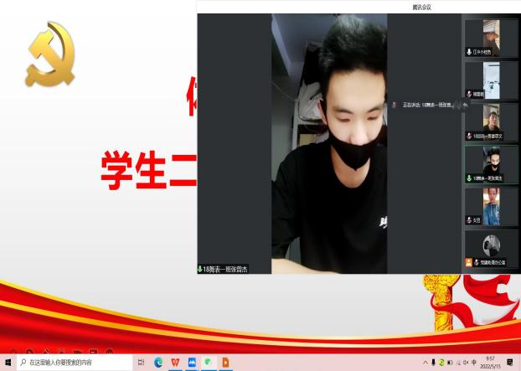Click the Windows Start button
The height and width of the screenshot is (371, 521).
tap(8, 363)
